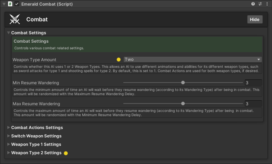Click the script icon beside Emerald Combat
Screen dimensions: 272x164
pos(10,4)
